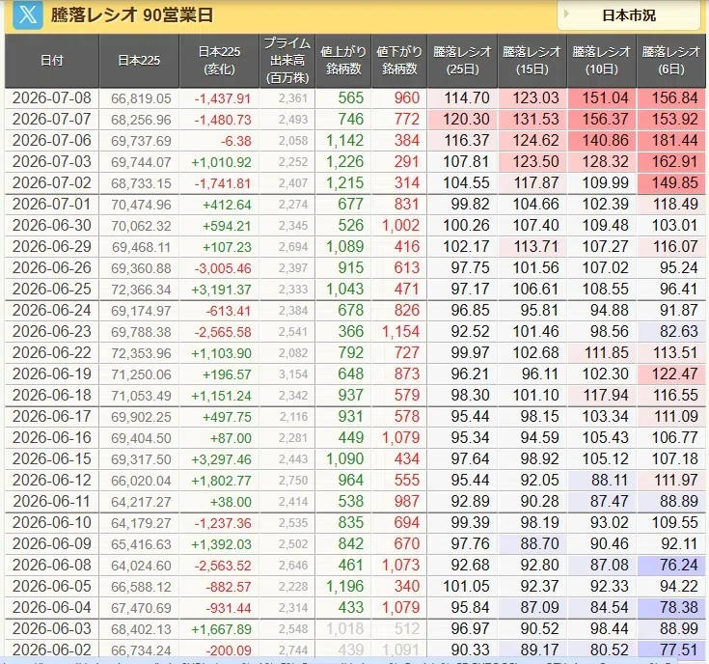The width and height of the screenshot is (709, 664).
Task: Click the decliners count 1,154
Action: click(x=401, y=332)
